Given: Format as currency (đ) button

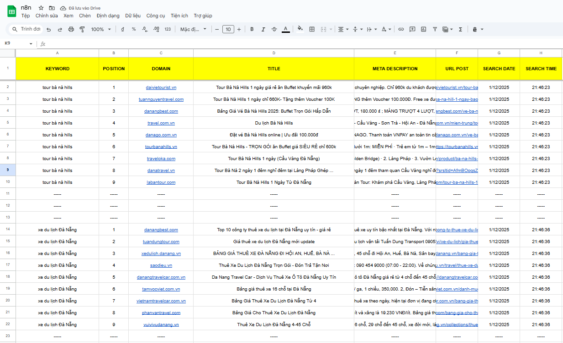Looking at the screenshot, I should click(122, 29).
